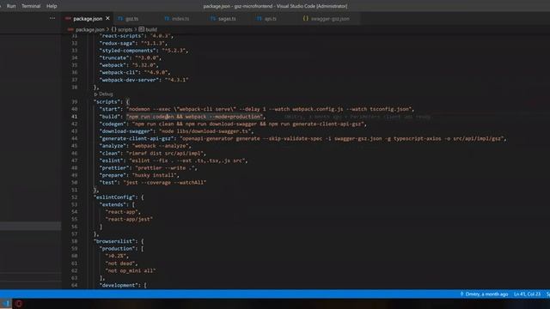550x309 pixels.
Task: Click the "analyze" script key
Action: [x=113, y=146]
